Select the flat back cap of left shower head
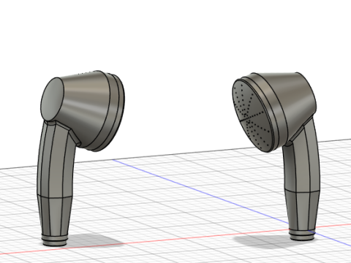 click(x=52, y=99)
